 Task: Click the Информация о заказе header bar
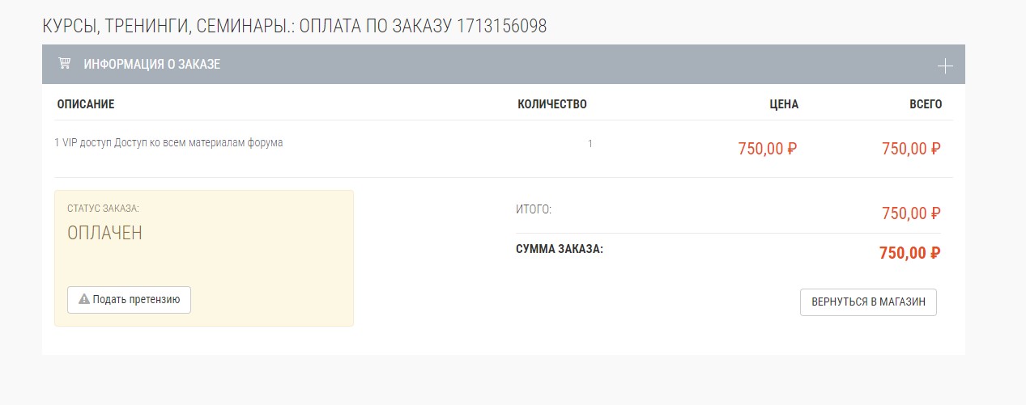point(503,64)
